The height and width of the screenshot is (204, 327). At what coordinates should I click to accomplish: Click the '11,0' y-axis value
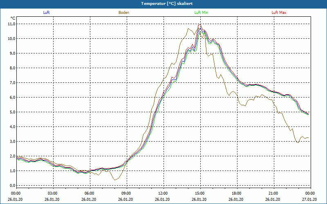click(x=12, y=24)
